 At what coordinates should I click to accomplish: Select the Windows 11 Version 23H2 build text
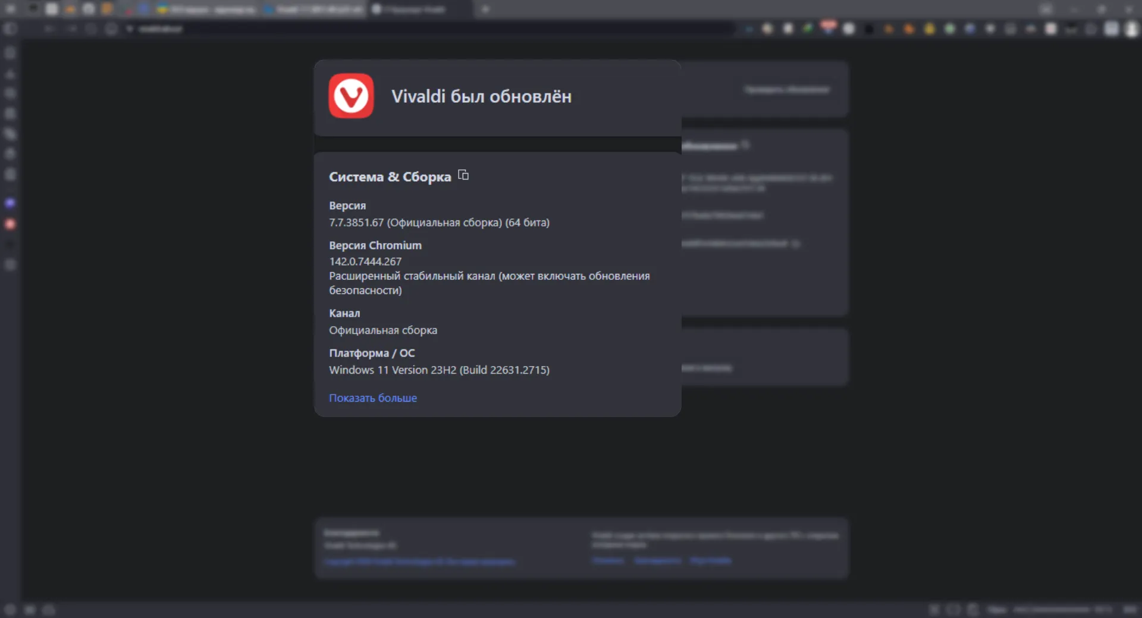440,370
